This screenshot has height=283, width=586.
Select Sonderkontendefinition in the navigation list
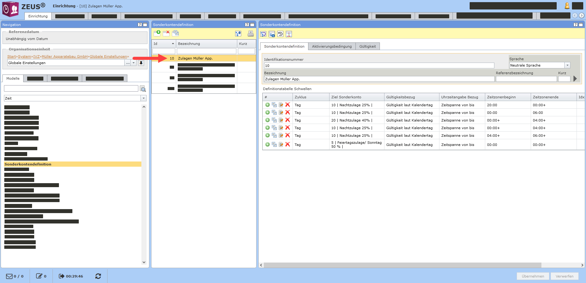pyautogui.click(x=28, y=164)
